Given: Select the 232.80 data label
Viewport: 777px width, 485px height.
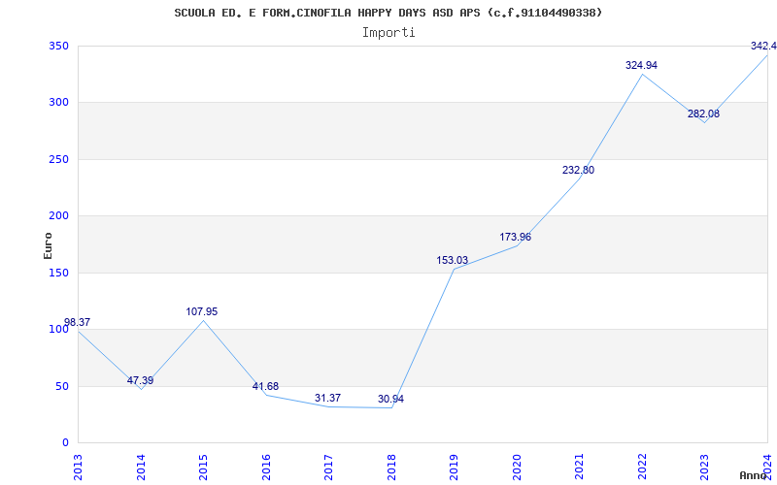Looking at the screenshot, I should [578, 171].
